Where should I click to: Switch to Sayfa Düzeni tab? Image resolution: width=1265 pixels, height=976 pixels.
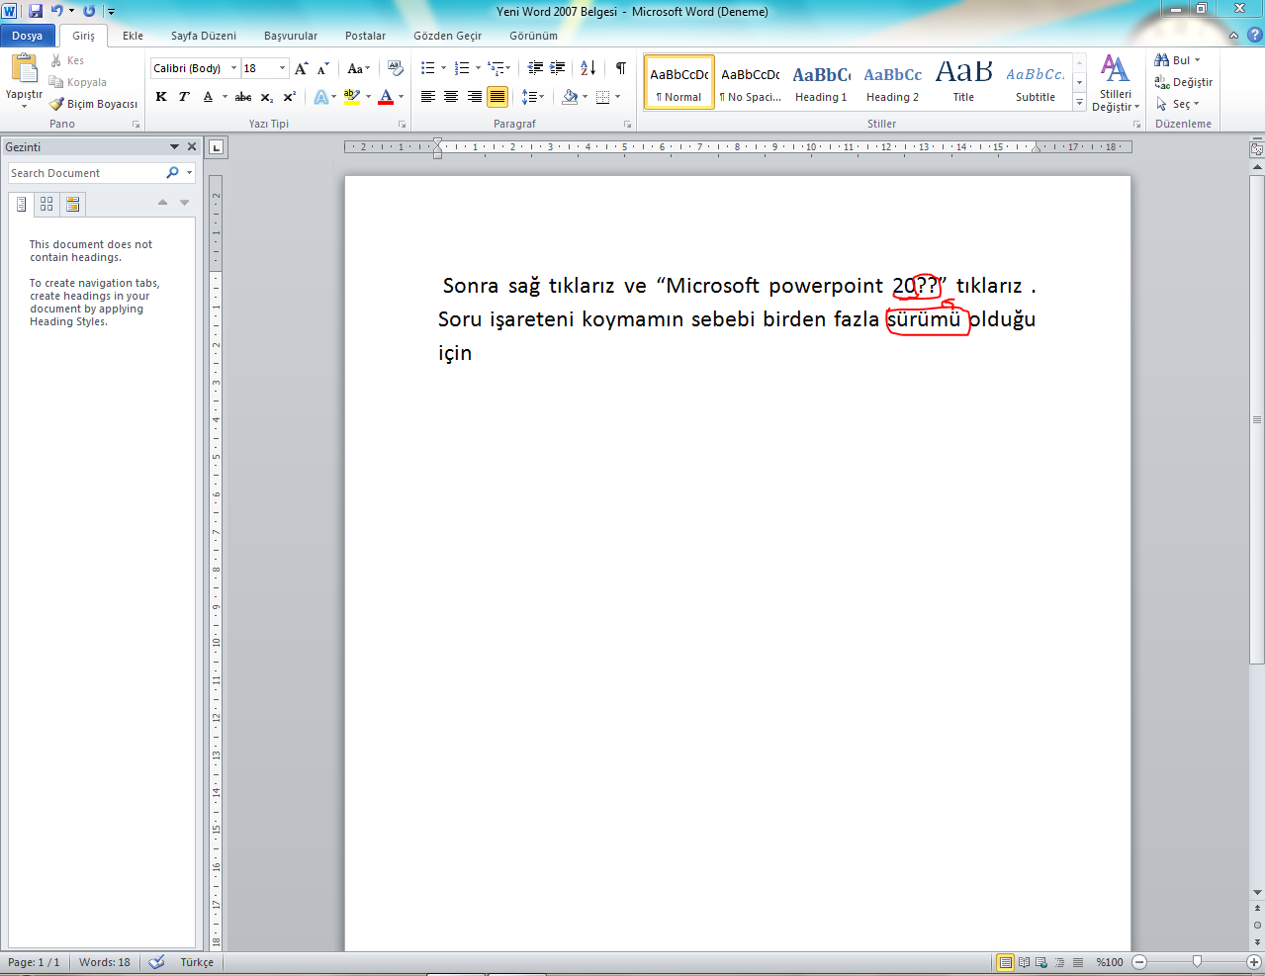tap(204, 36)
